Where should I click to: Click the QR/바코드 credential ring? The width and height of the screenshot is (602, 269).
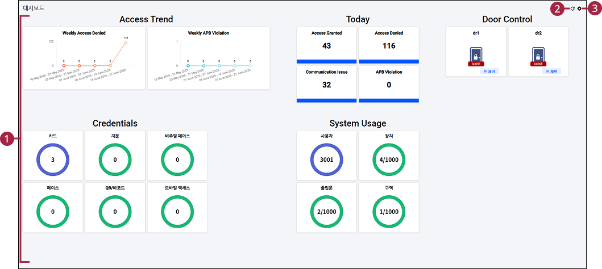tap(115, 212)
